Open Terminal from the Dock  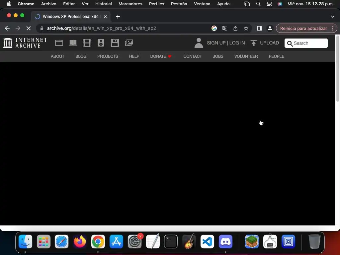(x=171, y=242)
